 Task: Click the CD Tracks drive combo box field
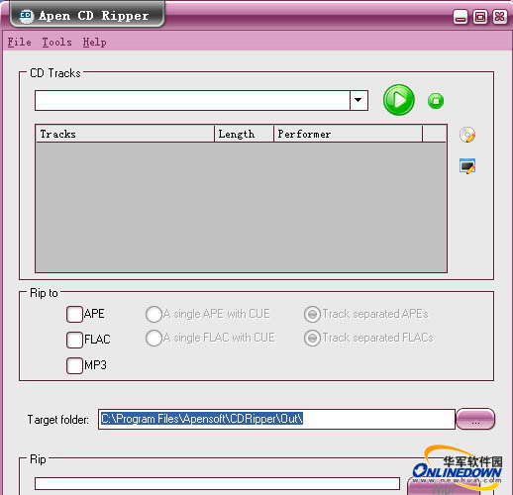pyautogui.click(x=201, y=100)
